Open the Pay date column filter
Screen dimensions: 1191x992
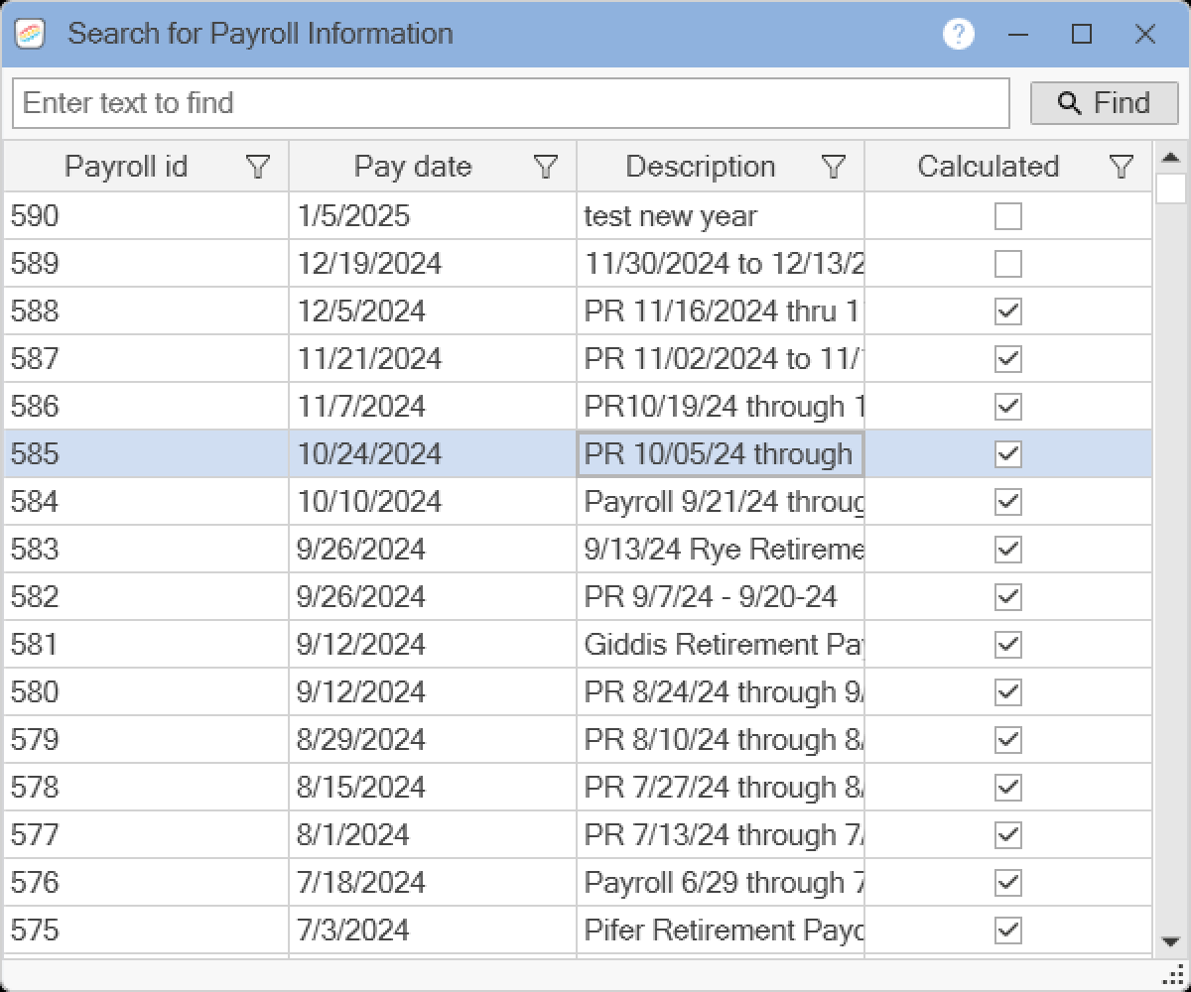point(546,167)
